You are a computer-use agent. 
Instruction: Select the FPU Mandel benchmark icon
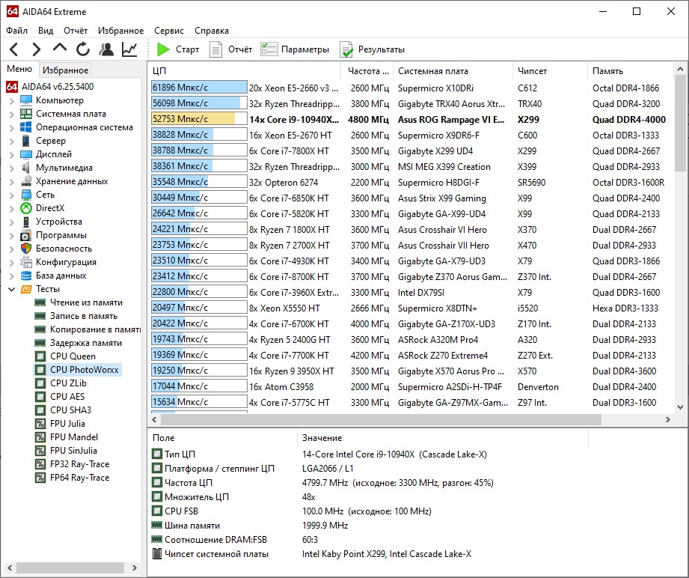40,437
